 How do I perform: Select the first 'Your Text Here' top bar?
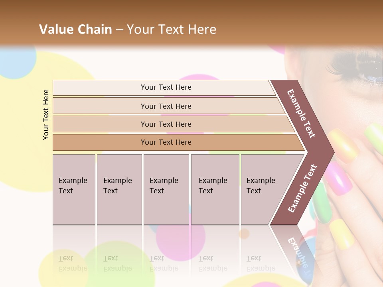166,87
